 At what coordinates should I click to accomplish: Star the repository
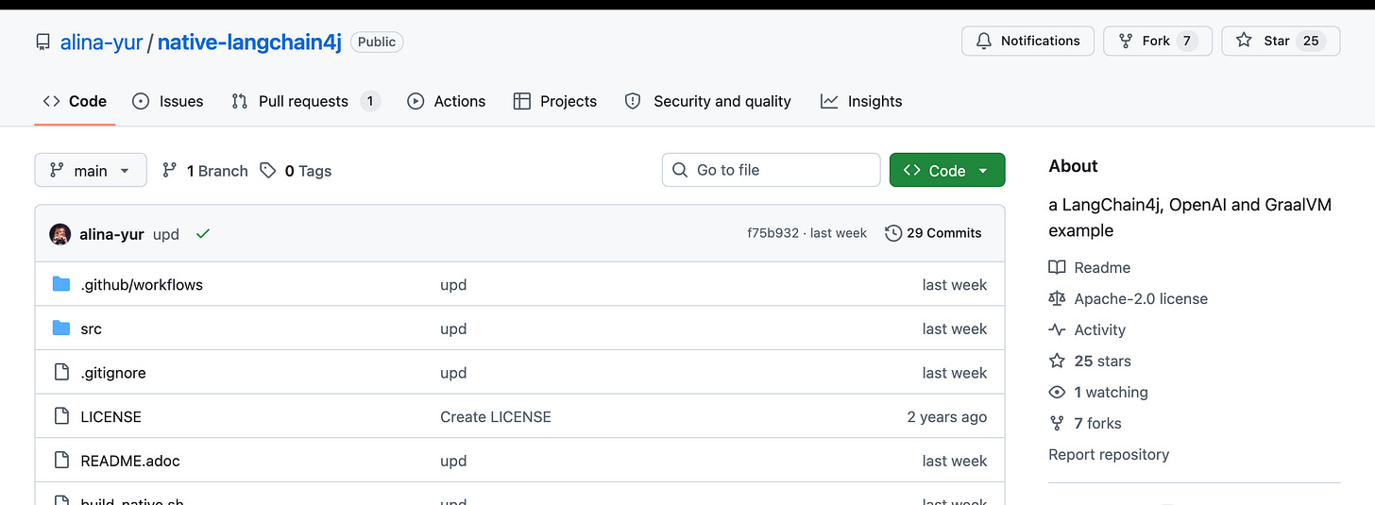pyautogui.click(x=1280, y=41)
